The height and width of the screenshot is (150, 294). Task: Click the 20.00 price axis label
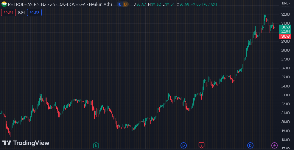(286, 122)
